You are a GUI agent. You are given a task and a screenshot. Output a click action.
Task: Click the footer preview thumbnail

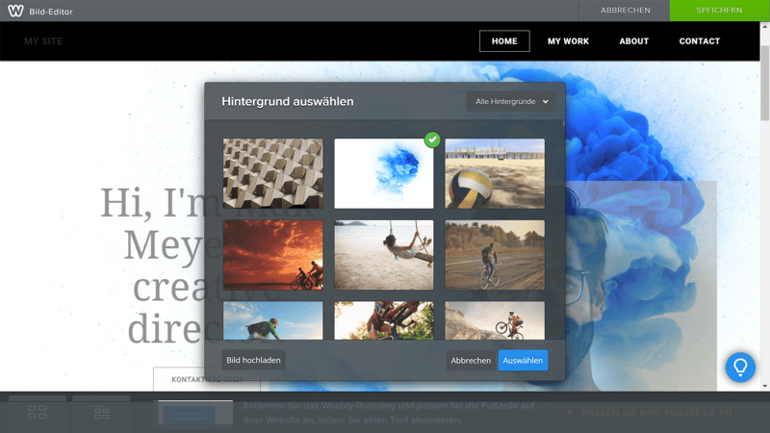[x=195, y=415]
